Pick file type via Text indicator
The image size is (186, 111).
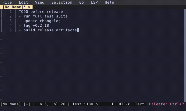point(139,104)
